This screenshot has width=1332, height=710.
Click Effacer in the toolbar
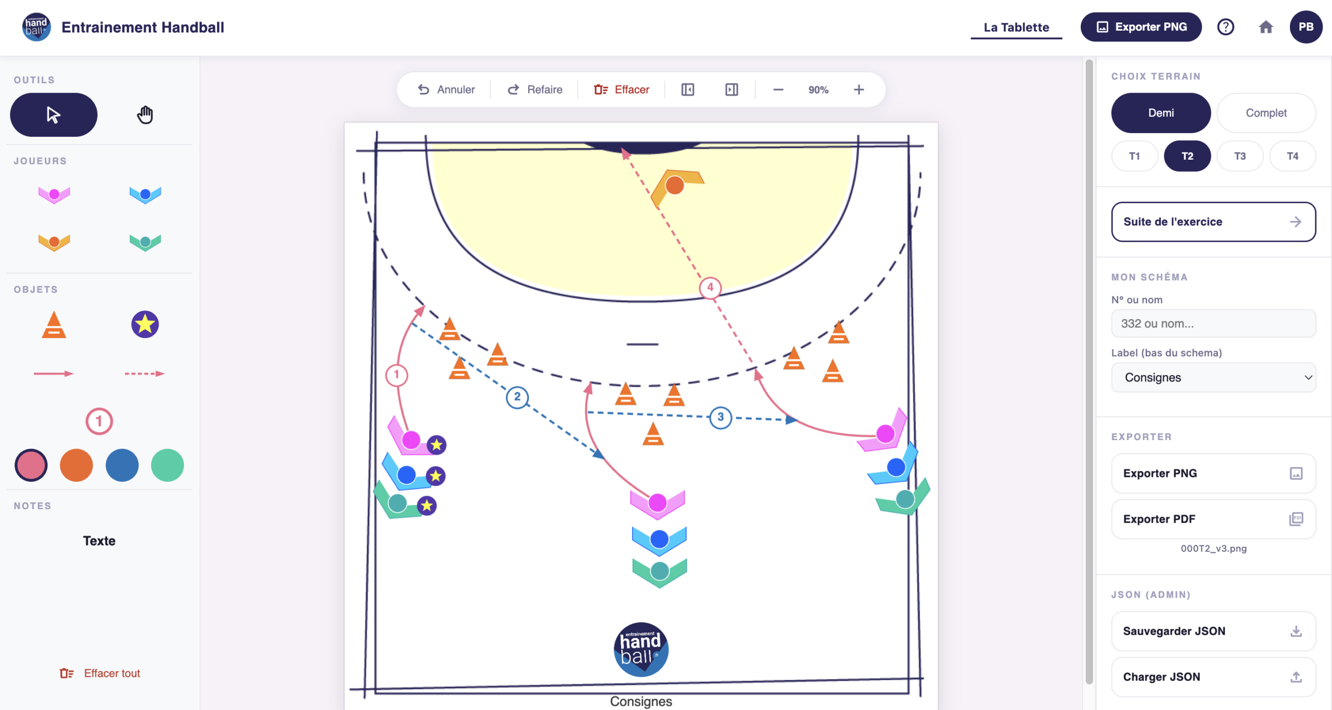pos(622,89)
